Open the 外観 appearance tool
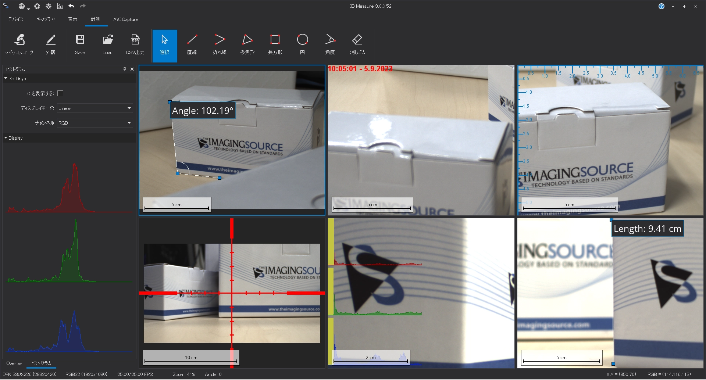 50,45
